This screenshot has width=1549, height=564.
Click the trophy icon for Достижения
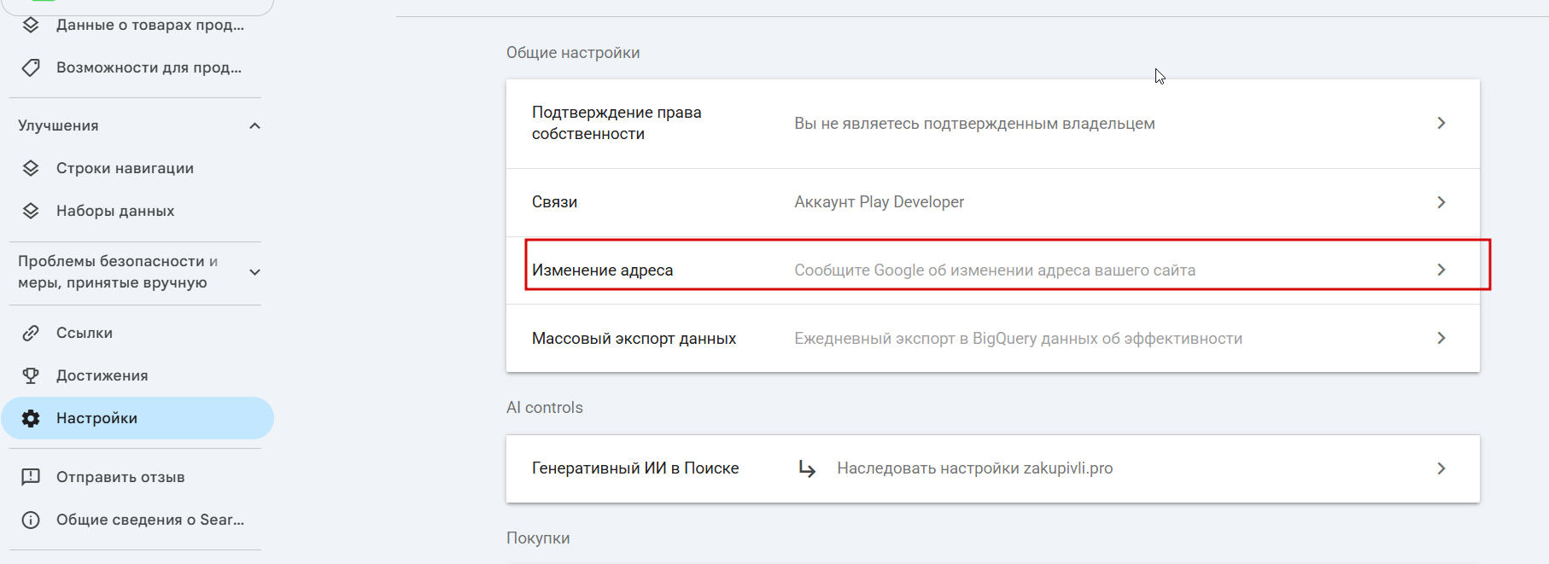click(x=31, y=375)
